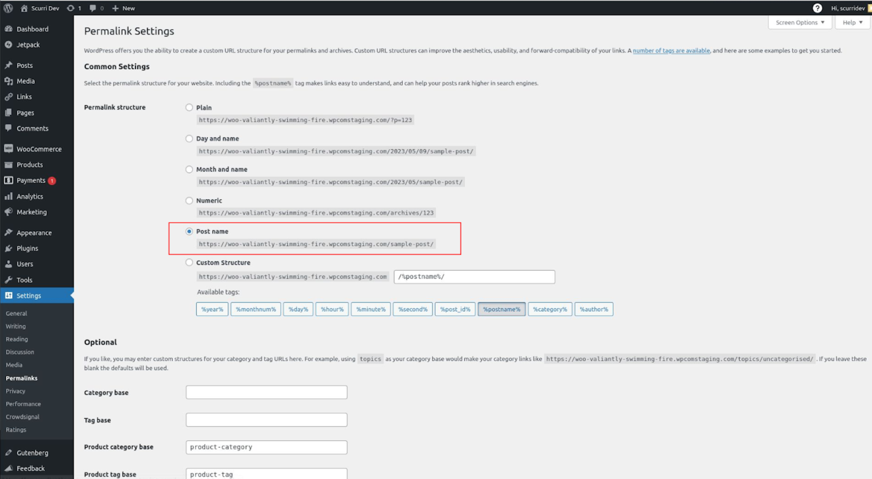Insert the %post_id% tag button
The image size is (872, 479).
pyautogui.click(x=455, y=309)
